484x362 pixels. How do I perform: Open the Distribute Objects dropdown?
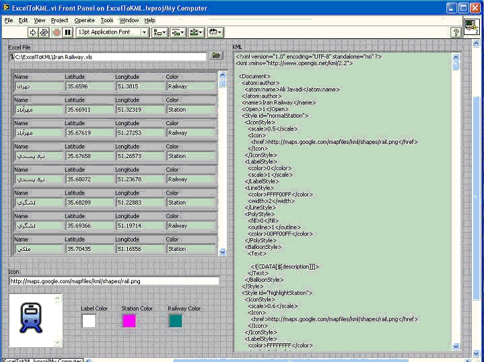178,32
